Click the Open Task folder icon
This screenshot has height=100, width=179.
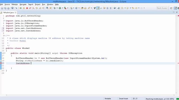pyautogui.click(x=85, y=8)
